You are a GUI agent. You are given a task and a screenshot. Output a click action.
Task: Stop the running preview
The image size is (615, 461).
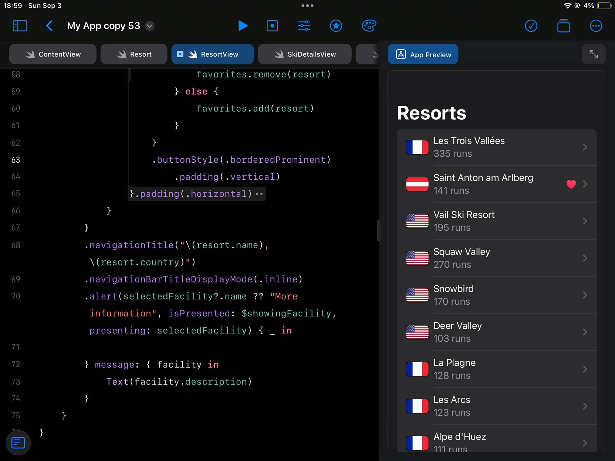(273, 26)
